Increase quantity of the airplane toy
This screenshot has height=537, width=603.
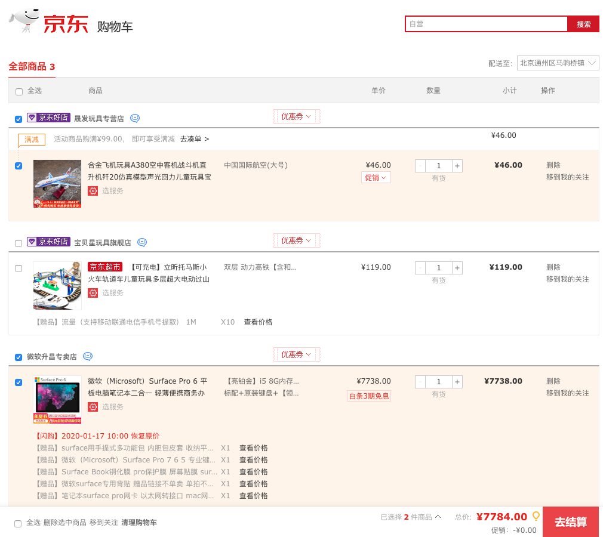[x=457, y=166]
